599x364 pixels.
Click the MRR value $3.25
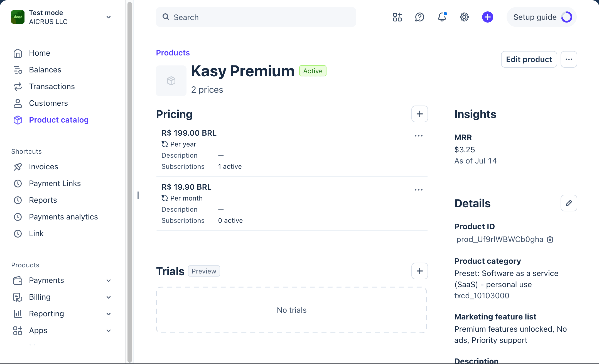[x=465, y=150]
